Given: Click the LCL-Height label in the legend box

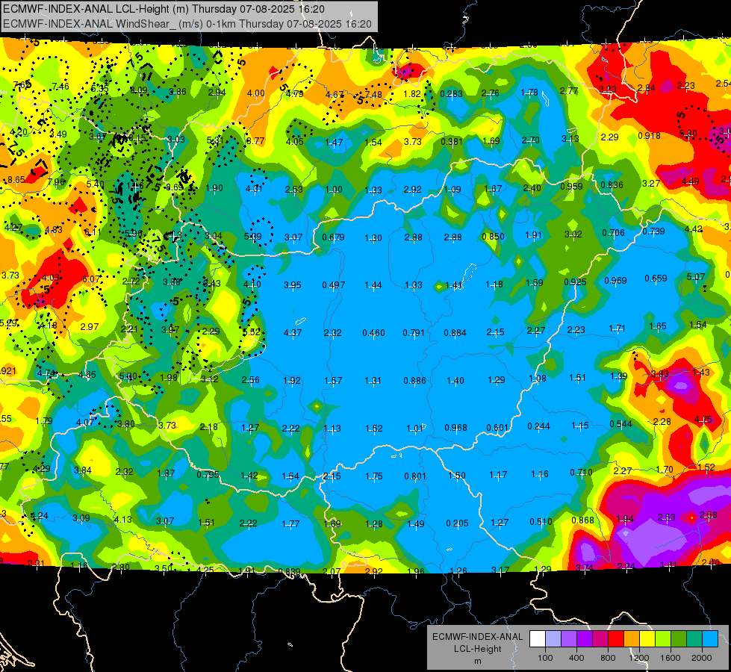Looking at the screenshot, I should pos(478,649).
